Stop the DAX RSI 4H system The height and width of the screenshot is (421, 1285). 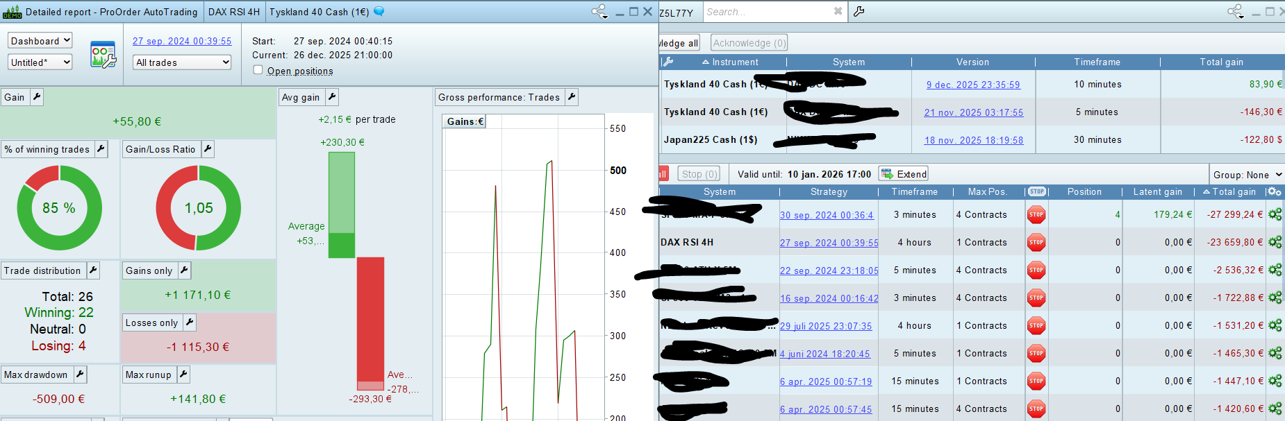point(1036,242)
